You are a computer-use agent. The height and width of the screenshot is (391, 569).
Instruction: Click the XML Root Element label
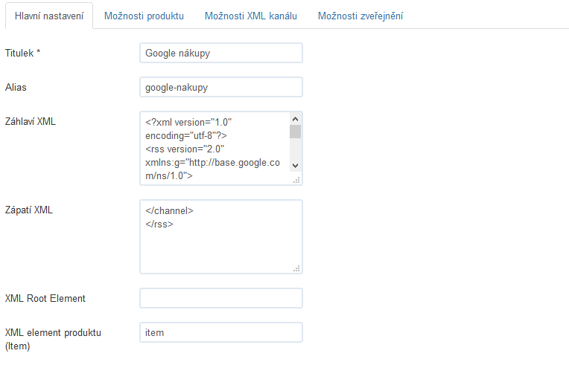[x=45, y=298]
